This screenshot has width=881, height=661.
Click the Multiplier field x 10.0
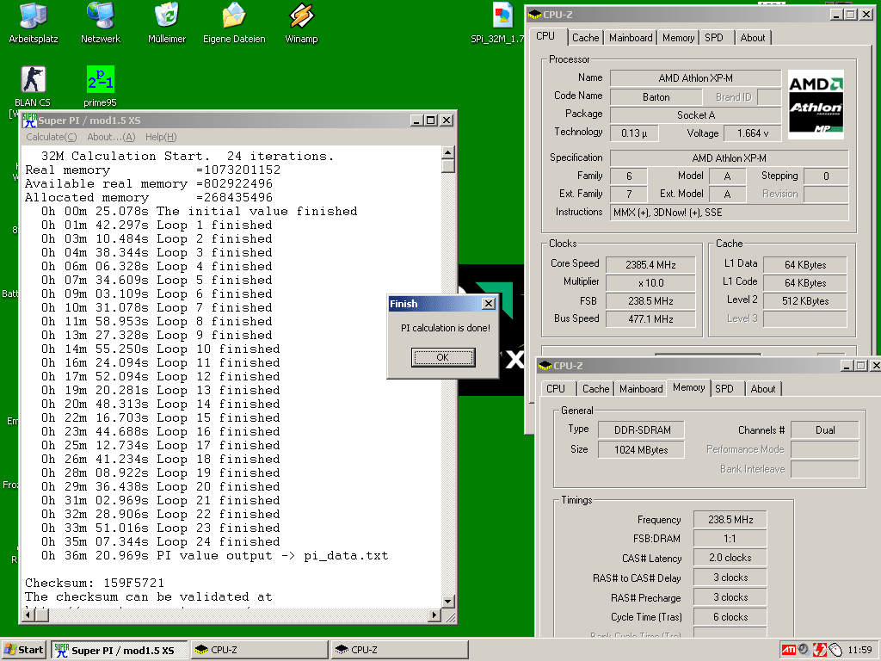tap(650, 282)
